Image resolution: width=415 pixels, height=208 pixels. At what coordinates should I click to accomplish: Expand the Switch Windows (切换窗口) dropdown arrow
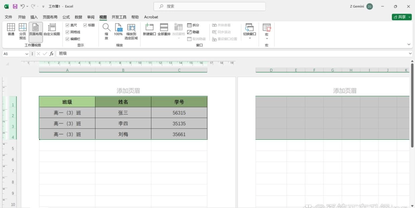click(250, 38)
